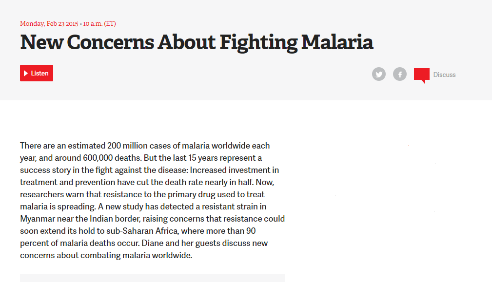Click the red speech bubble comment icon

[421, 75]
